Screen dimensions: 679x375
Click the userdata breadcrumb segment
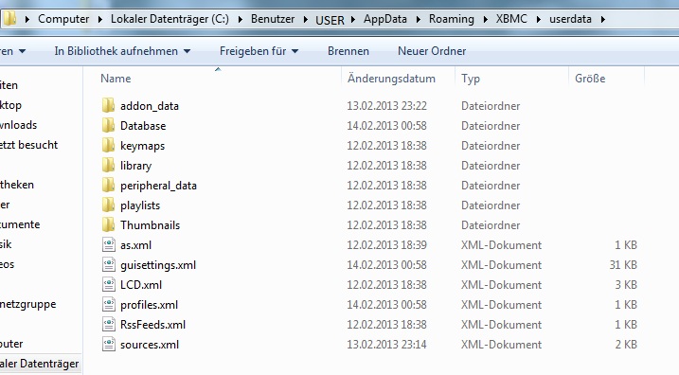(570, 19)
